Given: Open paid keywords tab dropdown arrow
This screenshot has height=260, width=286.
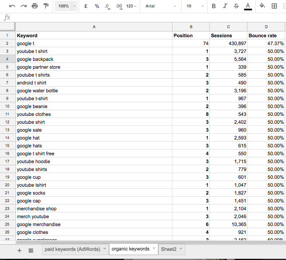Looking at the screenshot, I should click(x=105, y=248).
